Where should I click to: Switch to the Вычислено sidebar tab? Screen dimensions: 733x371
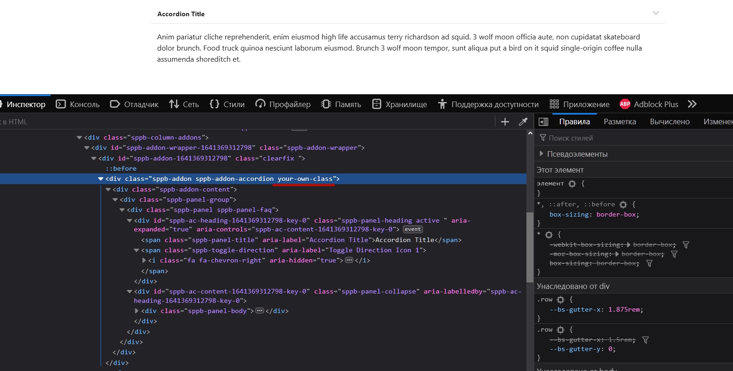(x=669, y=122)
